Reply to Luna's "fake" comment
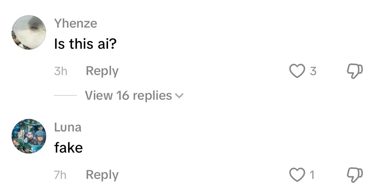This screenshot has height=192, width=378. tap(102, 175)
